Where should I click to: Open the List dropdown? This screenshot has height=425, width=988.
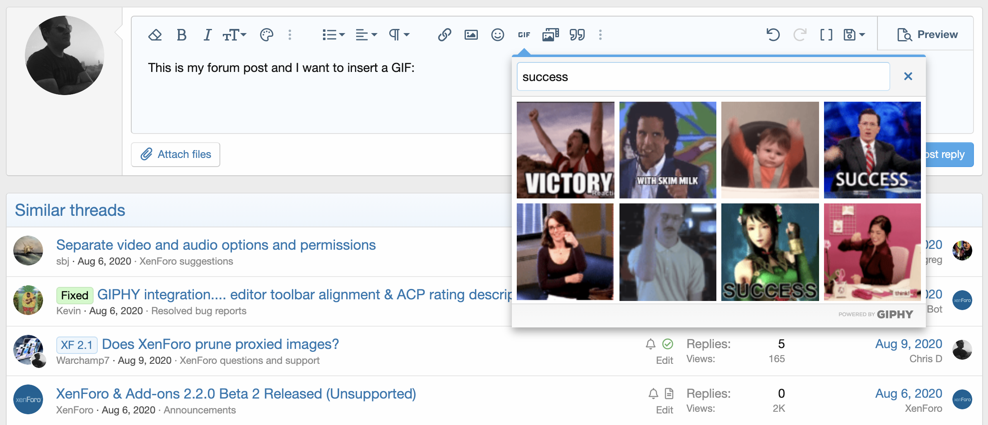[x=333, y=35]
